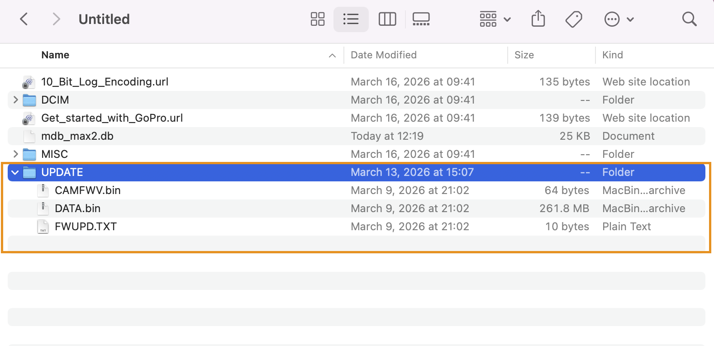Switch to column view

tap(387, 19)
